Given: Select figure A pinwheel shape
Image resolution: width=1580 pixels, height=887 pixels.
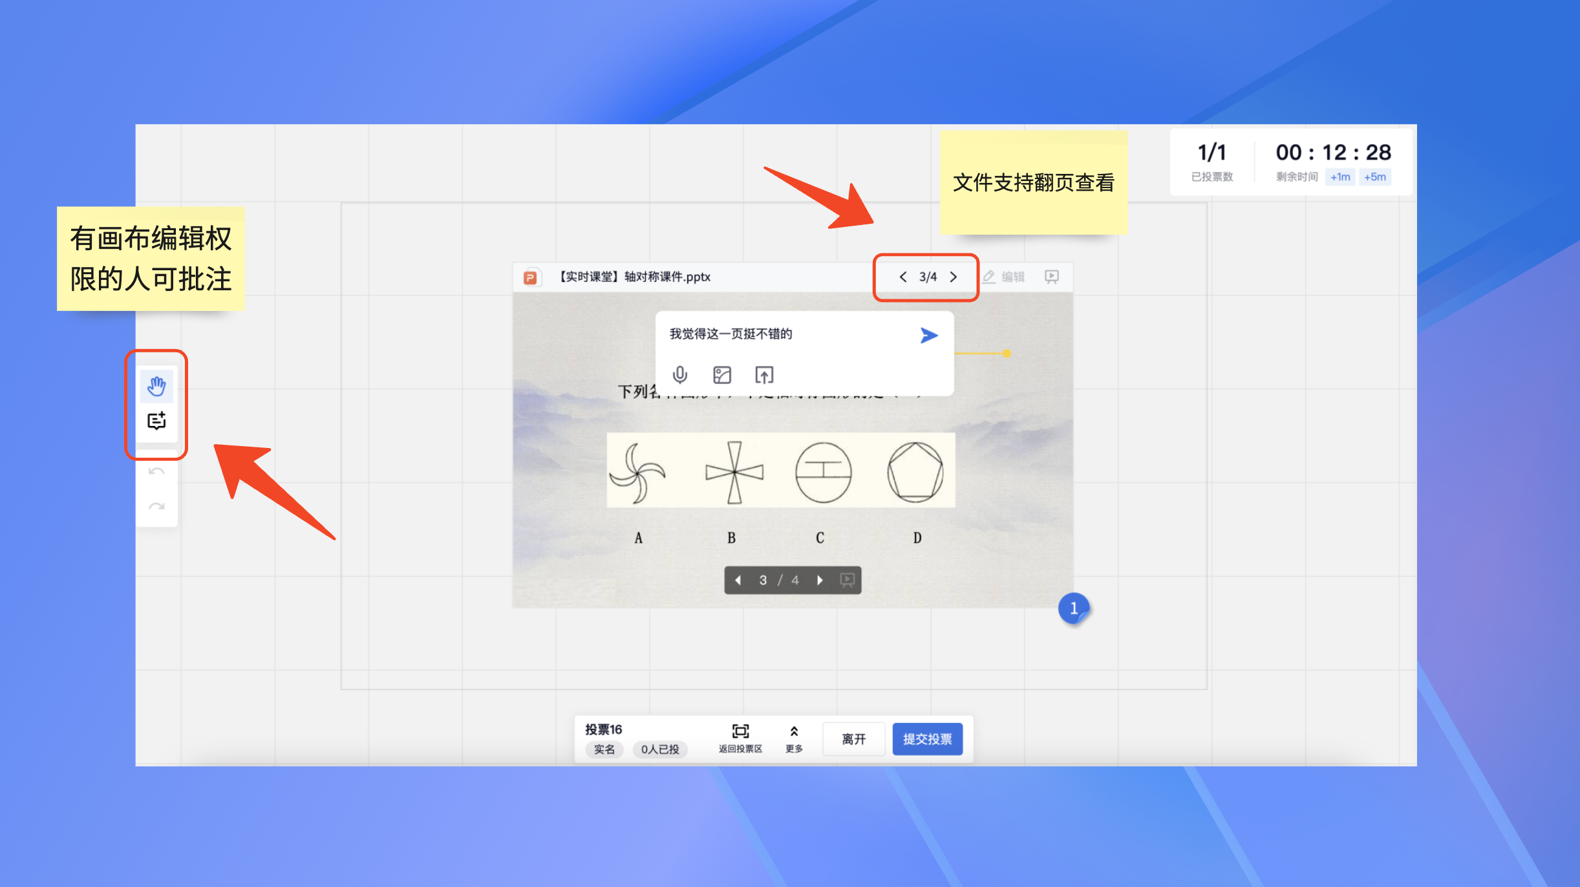Looking at the screenshot, I should [x=638, y=473].
